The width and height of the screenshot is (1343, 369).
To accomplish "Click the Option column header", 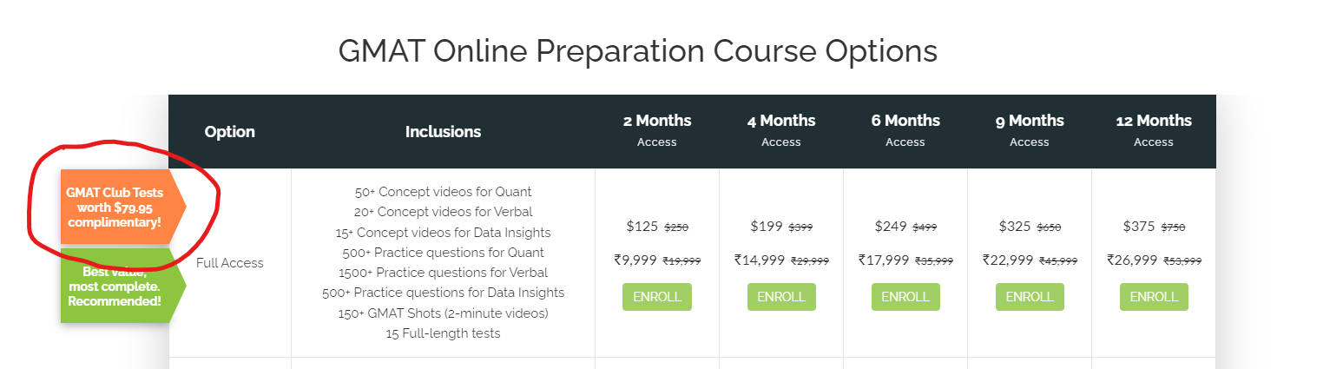I will [229, 132].
